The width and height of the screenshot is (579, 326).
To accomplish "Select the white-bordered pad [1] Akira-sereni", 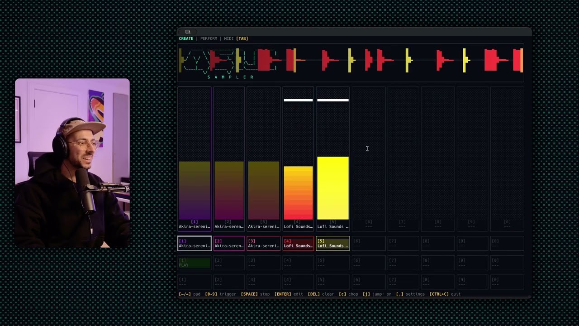I will click(195, 243).
